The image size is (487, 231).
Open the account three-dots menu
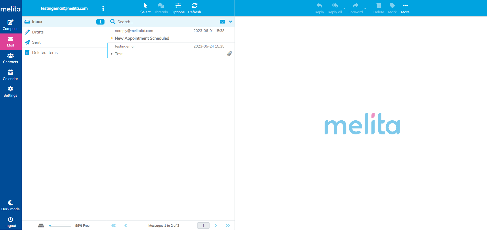click(103, 8)
